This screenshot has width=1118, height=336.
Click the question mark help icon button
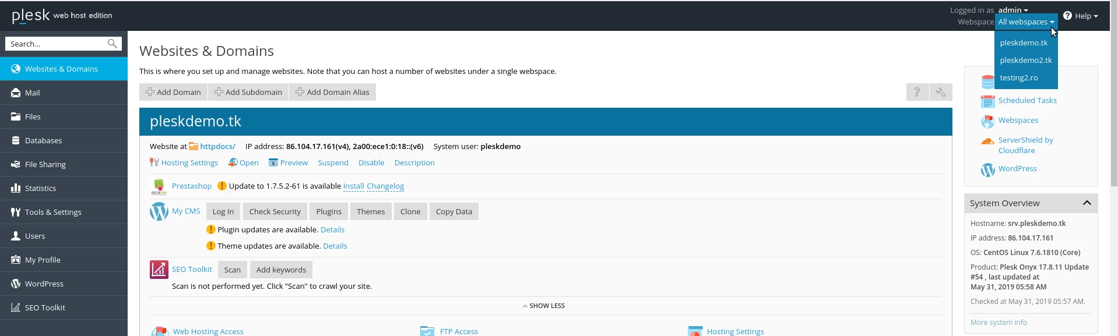point(917,92)
